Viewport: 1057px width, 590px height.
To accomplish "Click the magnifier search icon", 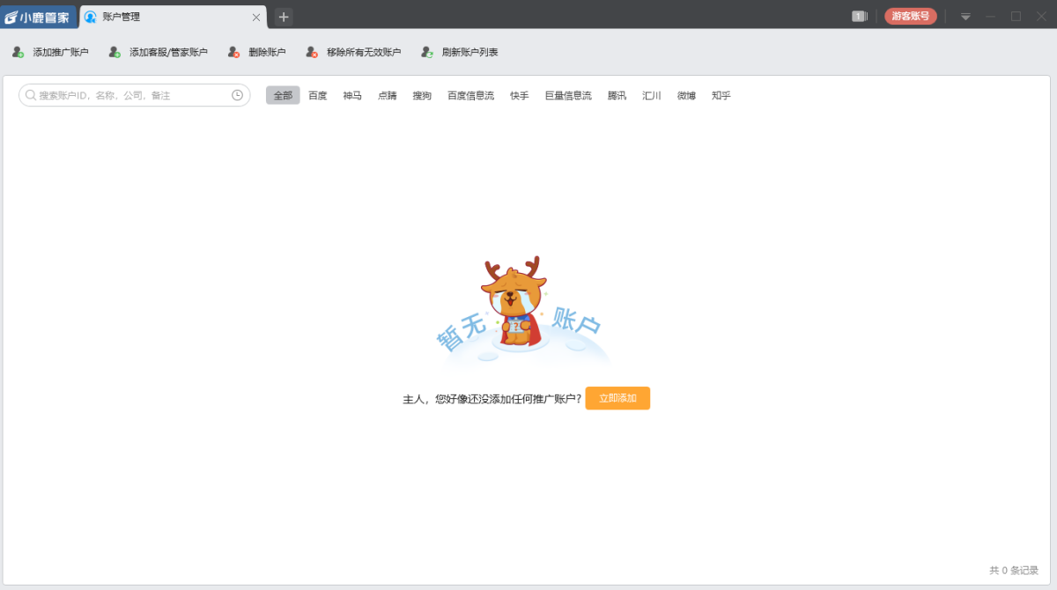I will (x=30, y=95).
